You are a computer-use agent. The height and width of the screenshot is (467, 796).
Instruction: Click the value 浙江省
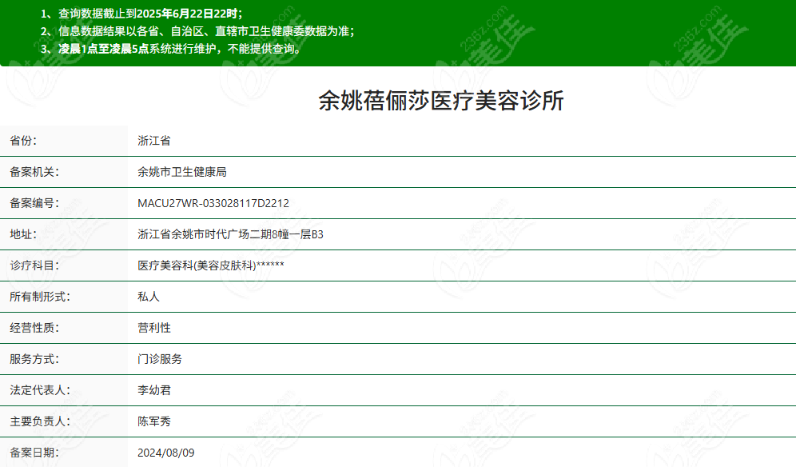[x=153, y=141]
